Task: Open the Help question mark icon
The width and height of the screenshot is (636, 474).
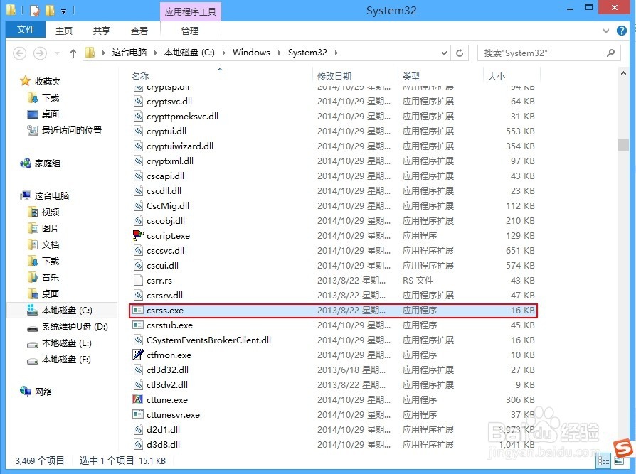Action: coord(621,31)
